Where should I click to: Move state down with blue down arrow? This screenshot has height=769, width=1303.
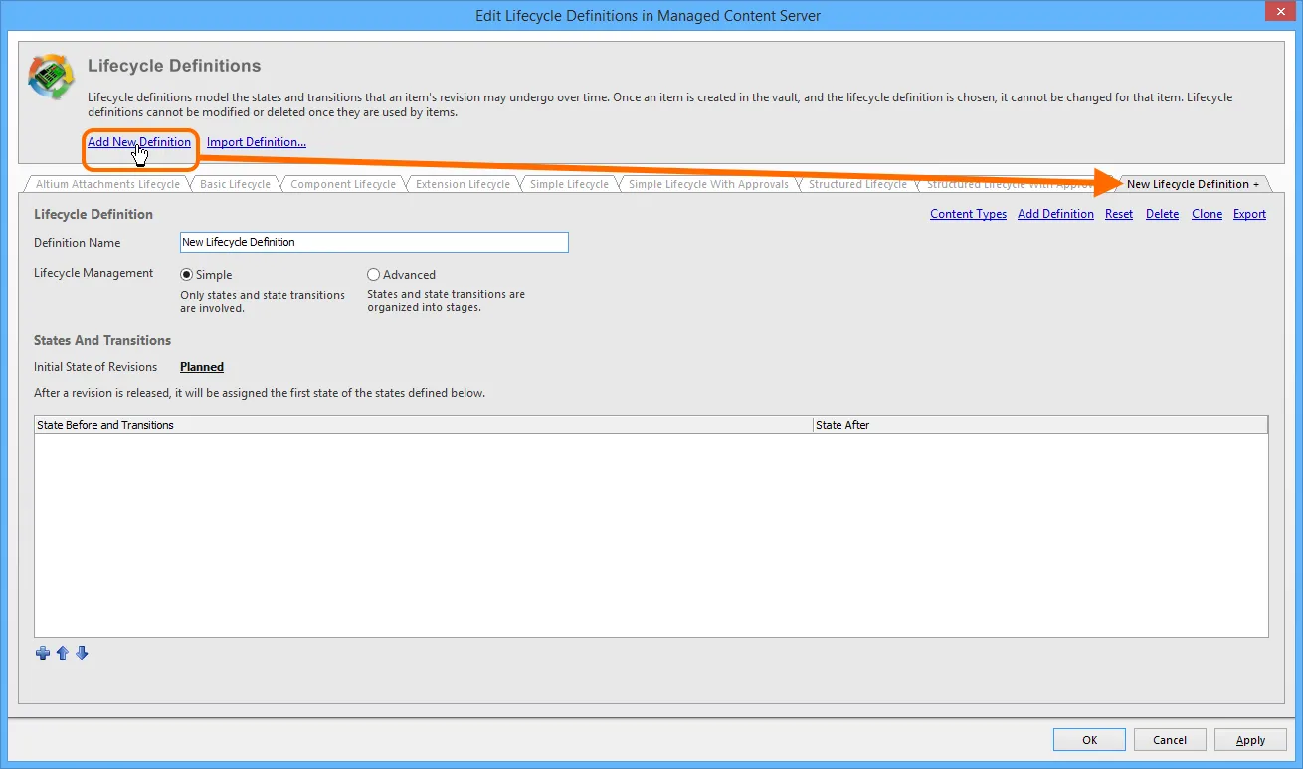pyautogui.click(x=82, y=653)
